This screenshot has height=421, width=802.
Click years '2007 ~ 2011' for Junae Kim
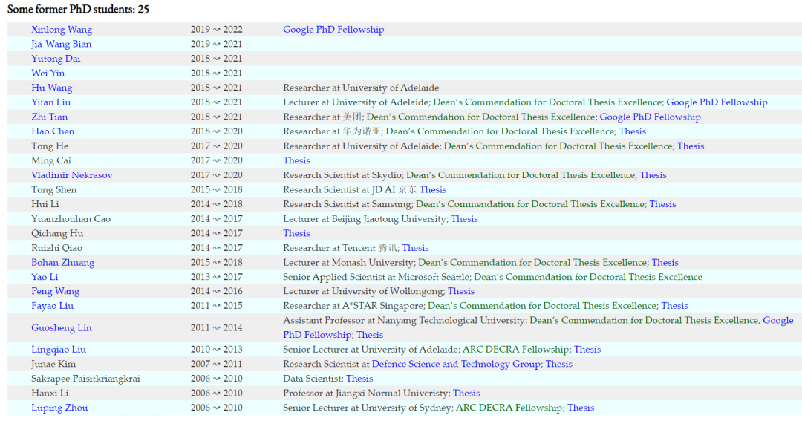pos(216,365)
